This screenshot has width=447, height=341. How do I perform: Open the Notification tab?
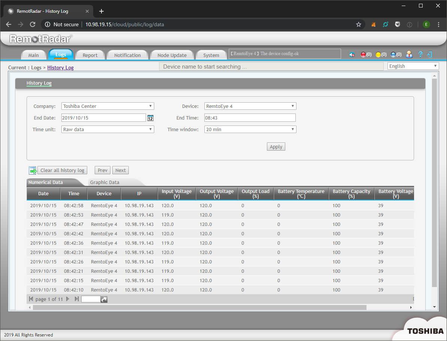point(127,55)
